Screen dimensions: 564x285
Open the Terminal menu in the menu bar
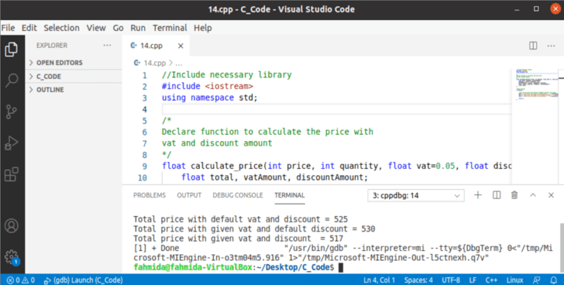click(x=169, y=28)
